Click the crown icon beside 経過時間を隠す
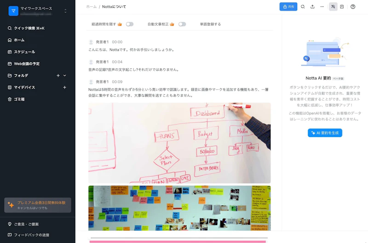 pyautogui.click(x=120, y=24)
